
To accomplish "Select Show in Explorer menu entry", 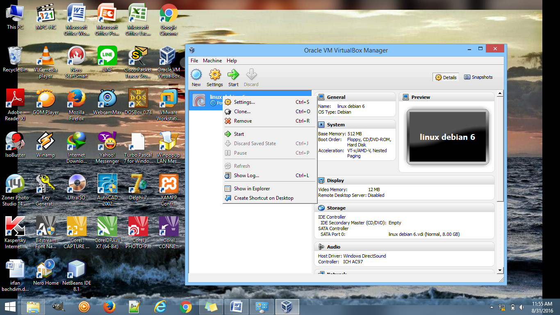I will point(270,189).
